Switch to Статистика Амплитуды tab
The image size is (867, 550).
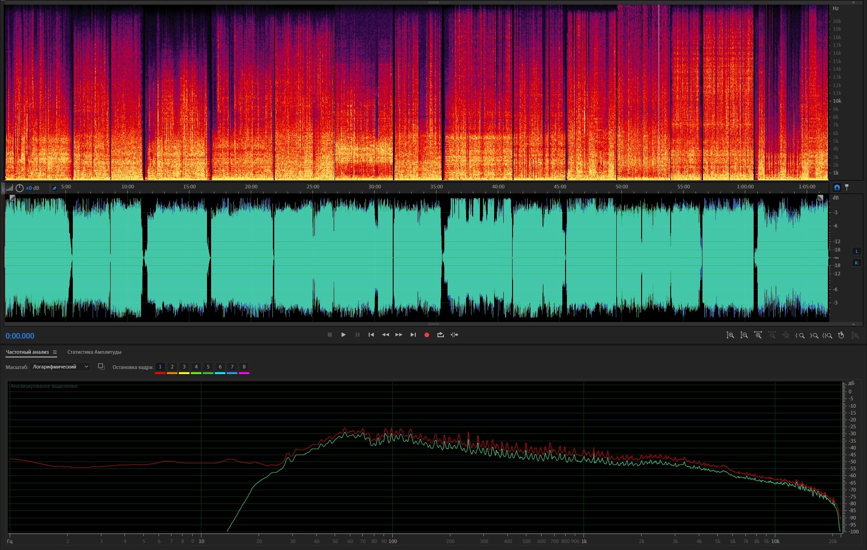(x=94, y=352)
